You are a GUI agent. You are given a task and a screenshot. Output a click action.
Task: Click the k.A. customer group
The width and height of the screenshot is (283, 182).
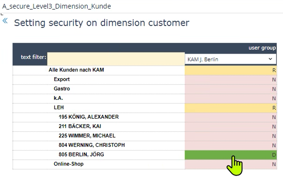pos(58,98)
